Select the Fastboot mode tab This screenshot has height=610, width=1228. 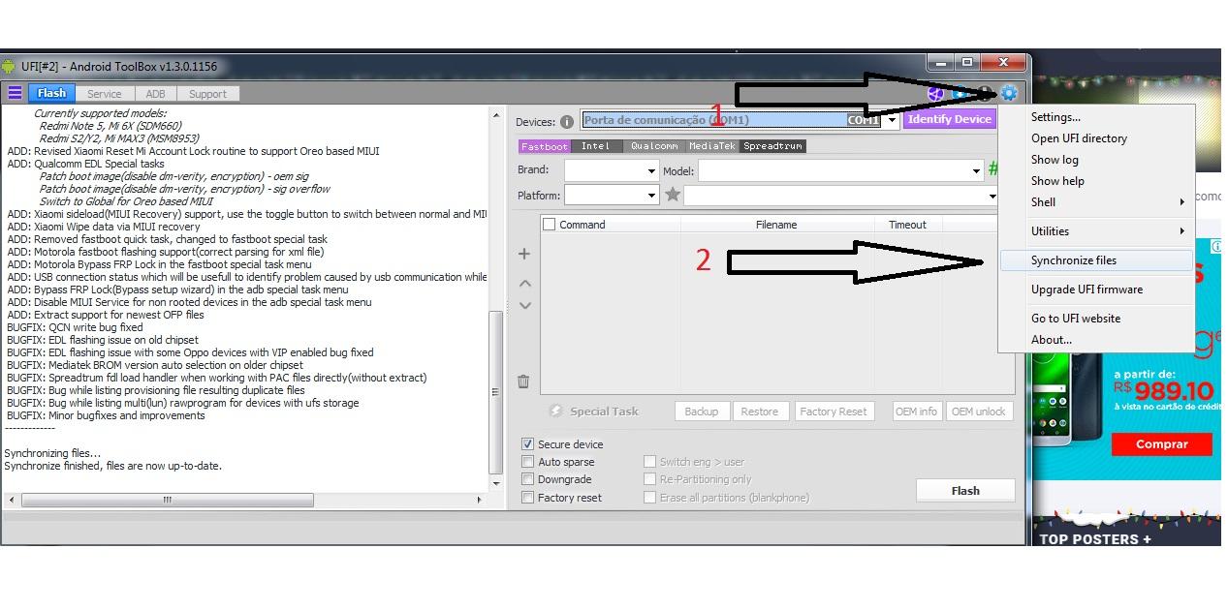click(x=544, y=146)
